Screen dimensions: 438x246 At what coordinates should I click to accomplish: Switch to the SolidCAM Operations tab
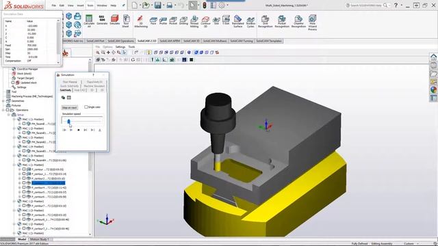click(x=121, y=41)
